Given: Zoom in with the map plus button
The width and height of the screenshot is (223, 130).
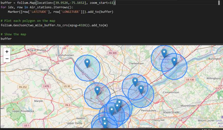Looking at the screenshot, I should click(x=7, y=51).
